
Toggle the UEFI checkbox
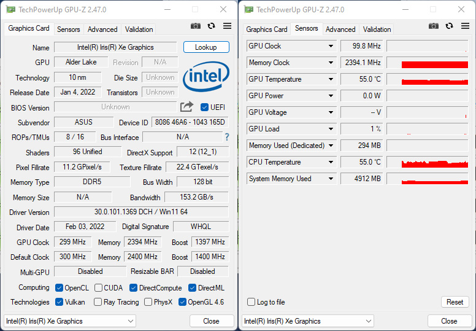pyautogui.click(x=205, y=107)
